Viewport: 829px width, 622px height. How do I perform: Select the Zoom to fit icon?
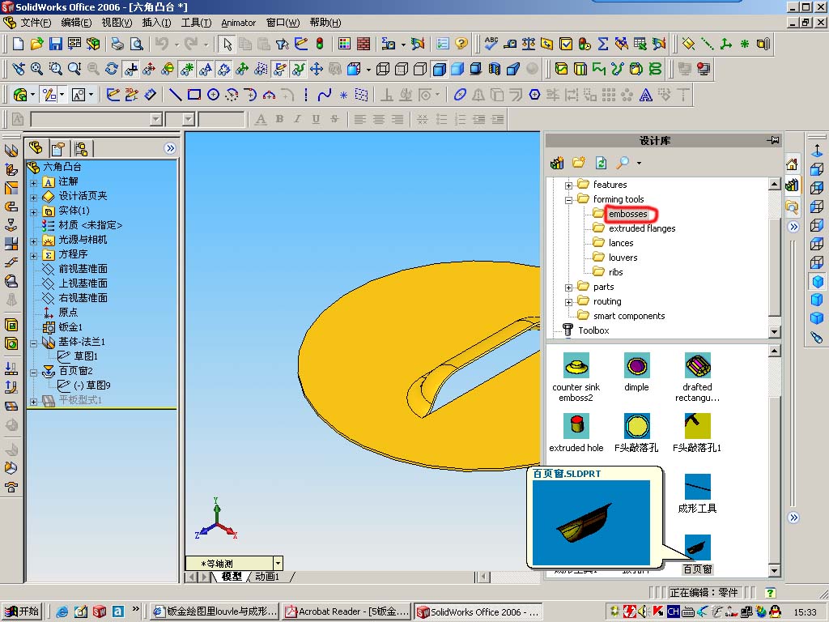(x=36, y=69)
